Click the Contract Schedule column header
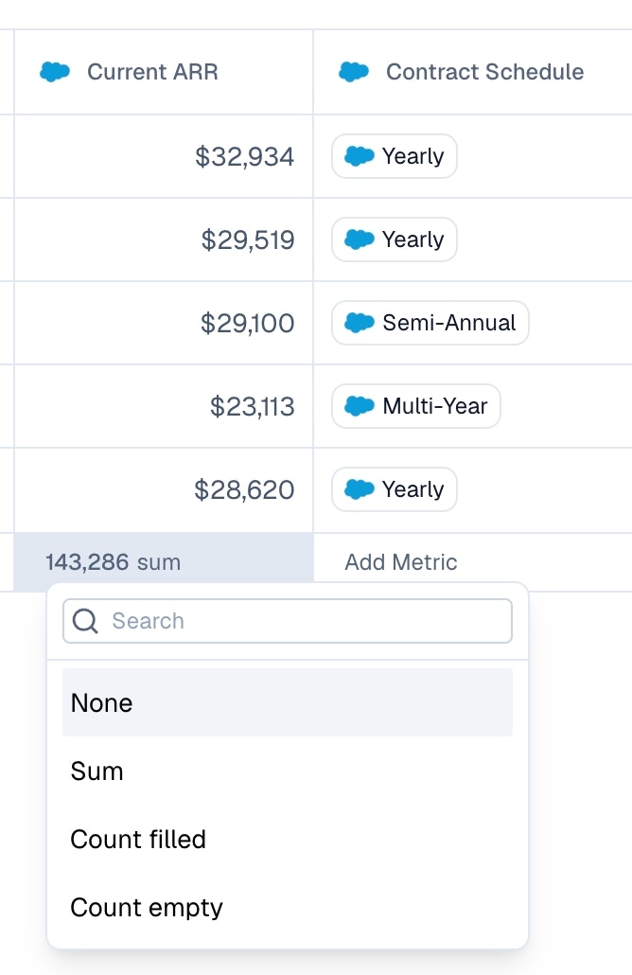 (x=484, y=72)
